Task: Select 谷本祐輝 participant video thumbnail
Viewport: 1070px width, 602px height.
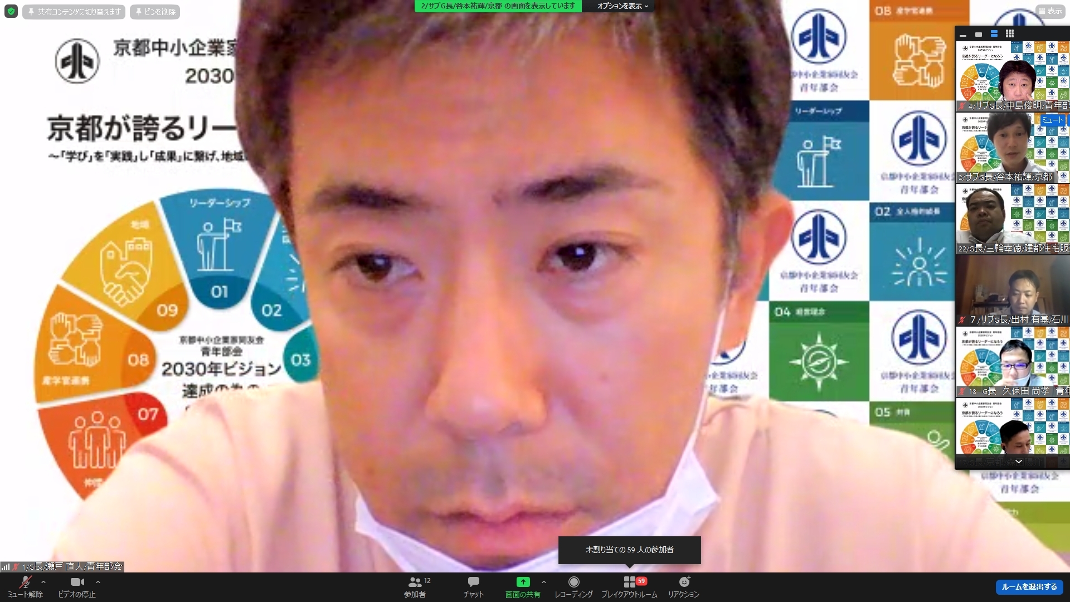Action: (x=1013, y=148)
